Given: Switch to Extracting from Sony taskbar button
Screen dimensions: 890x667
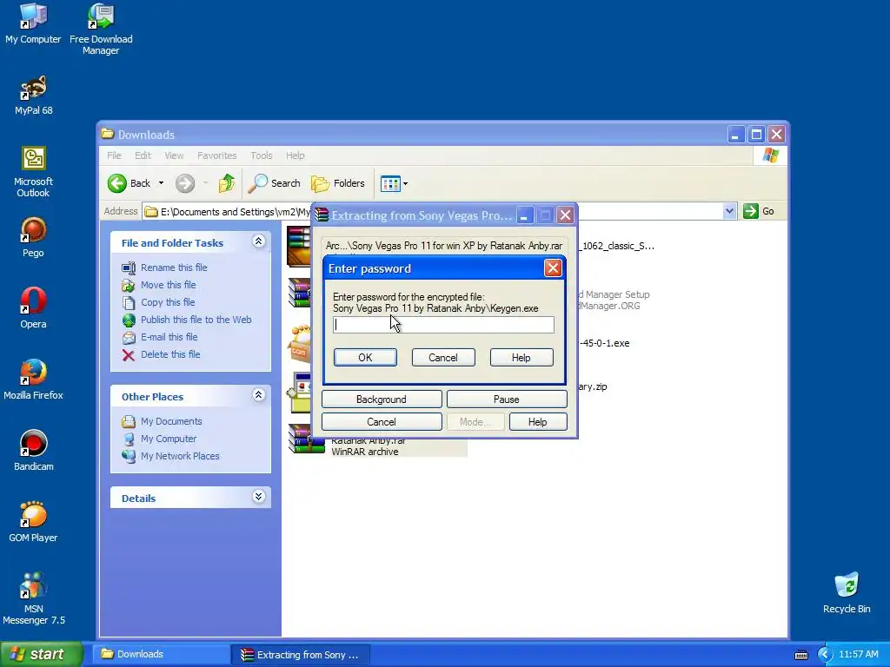Looking at the screenshot, I should (301, 655).
